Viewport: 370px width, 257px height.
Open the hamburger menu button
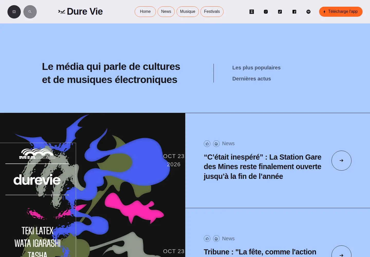[14, 12]
